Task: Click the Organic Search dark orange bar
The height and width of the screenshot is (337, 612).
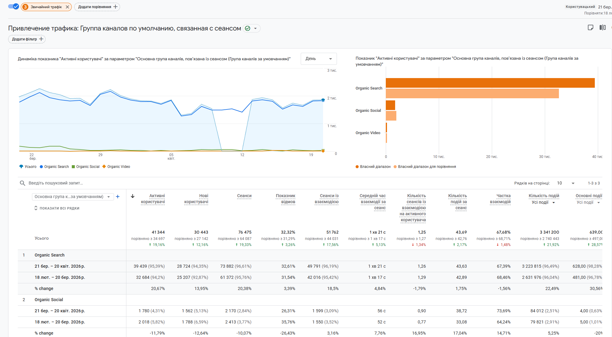Action: [x=490, y=83]
